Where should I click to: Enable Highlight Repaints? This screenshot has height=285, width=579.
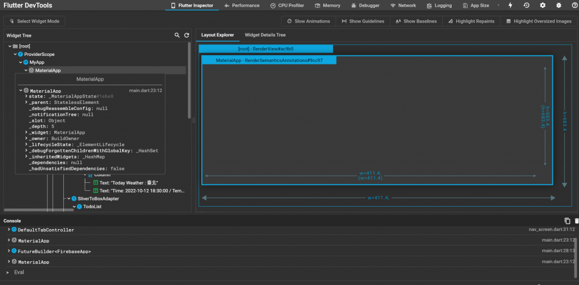coord(471,21)
